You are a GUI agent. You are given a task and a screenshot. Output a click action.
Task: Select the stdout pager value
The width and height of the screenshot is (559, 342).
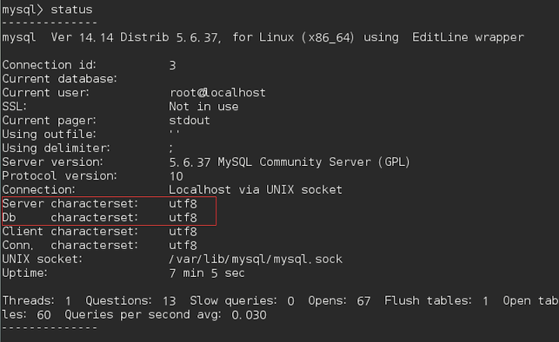pyautogui.click(x=189, y=120)
